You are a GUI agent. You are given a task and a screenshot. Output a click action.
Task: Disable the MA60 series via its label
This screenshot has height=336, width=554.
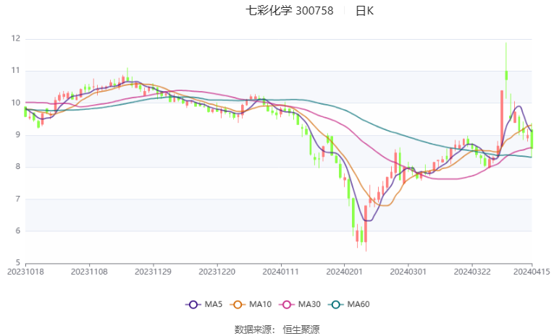[x=358, y=305]
